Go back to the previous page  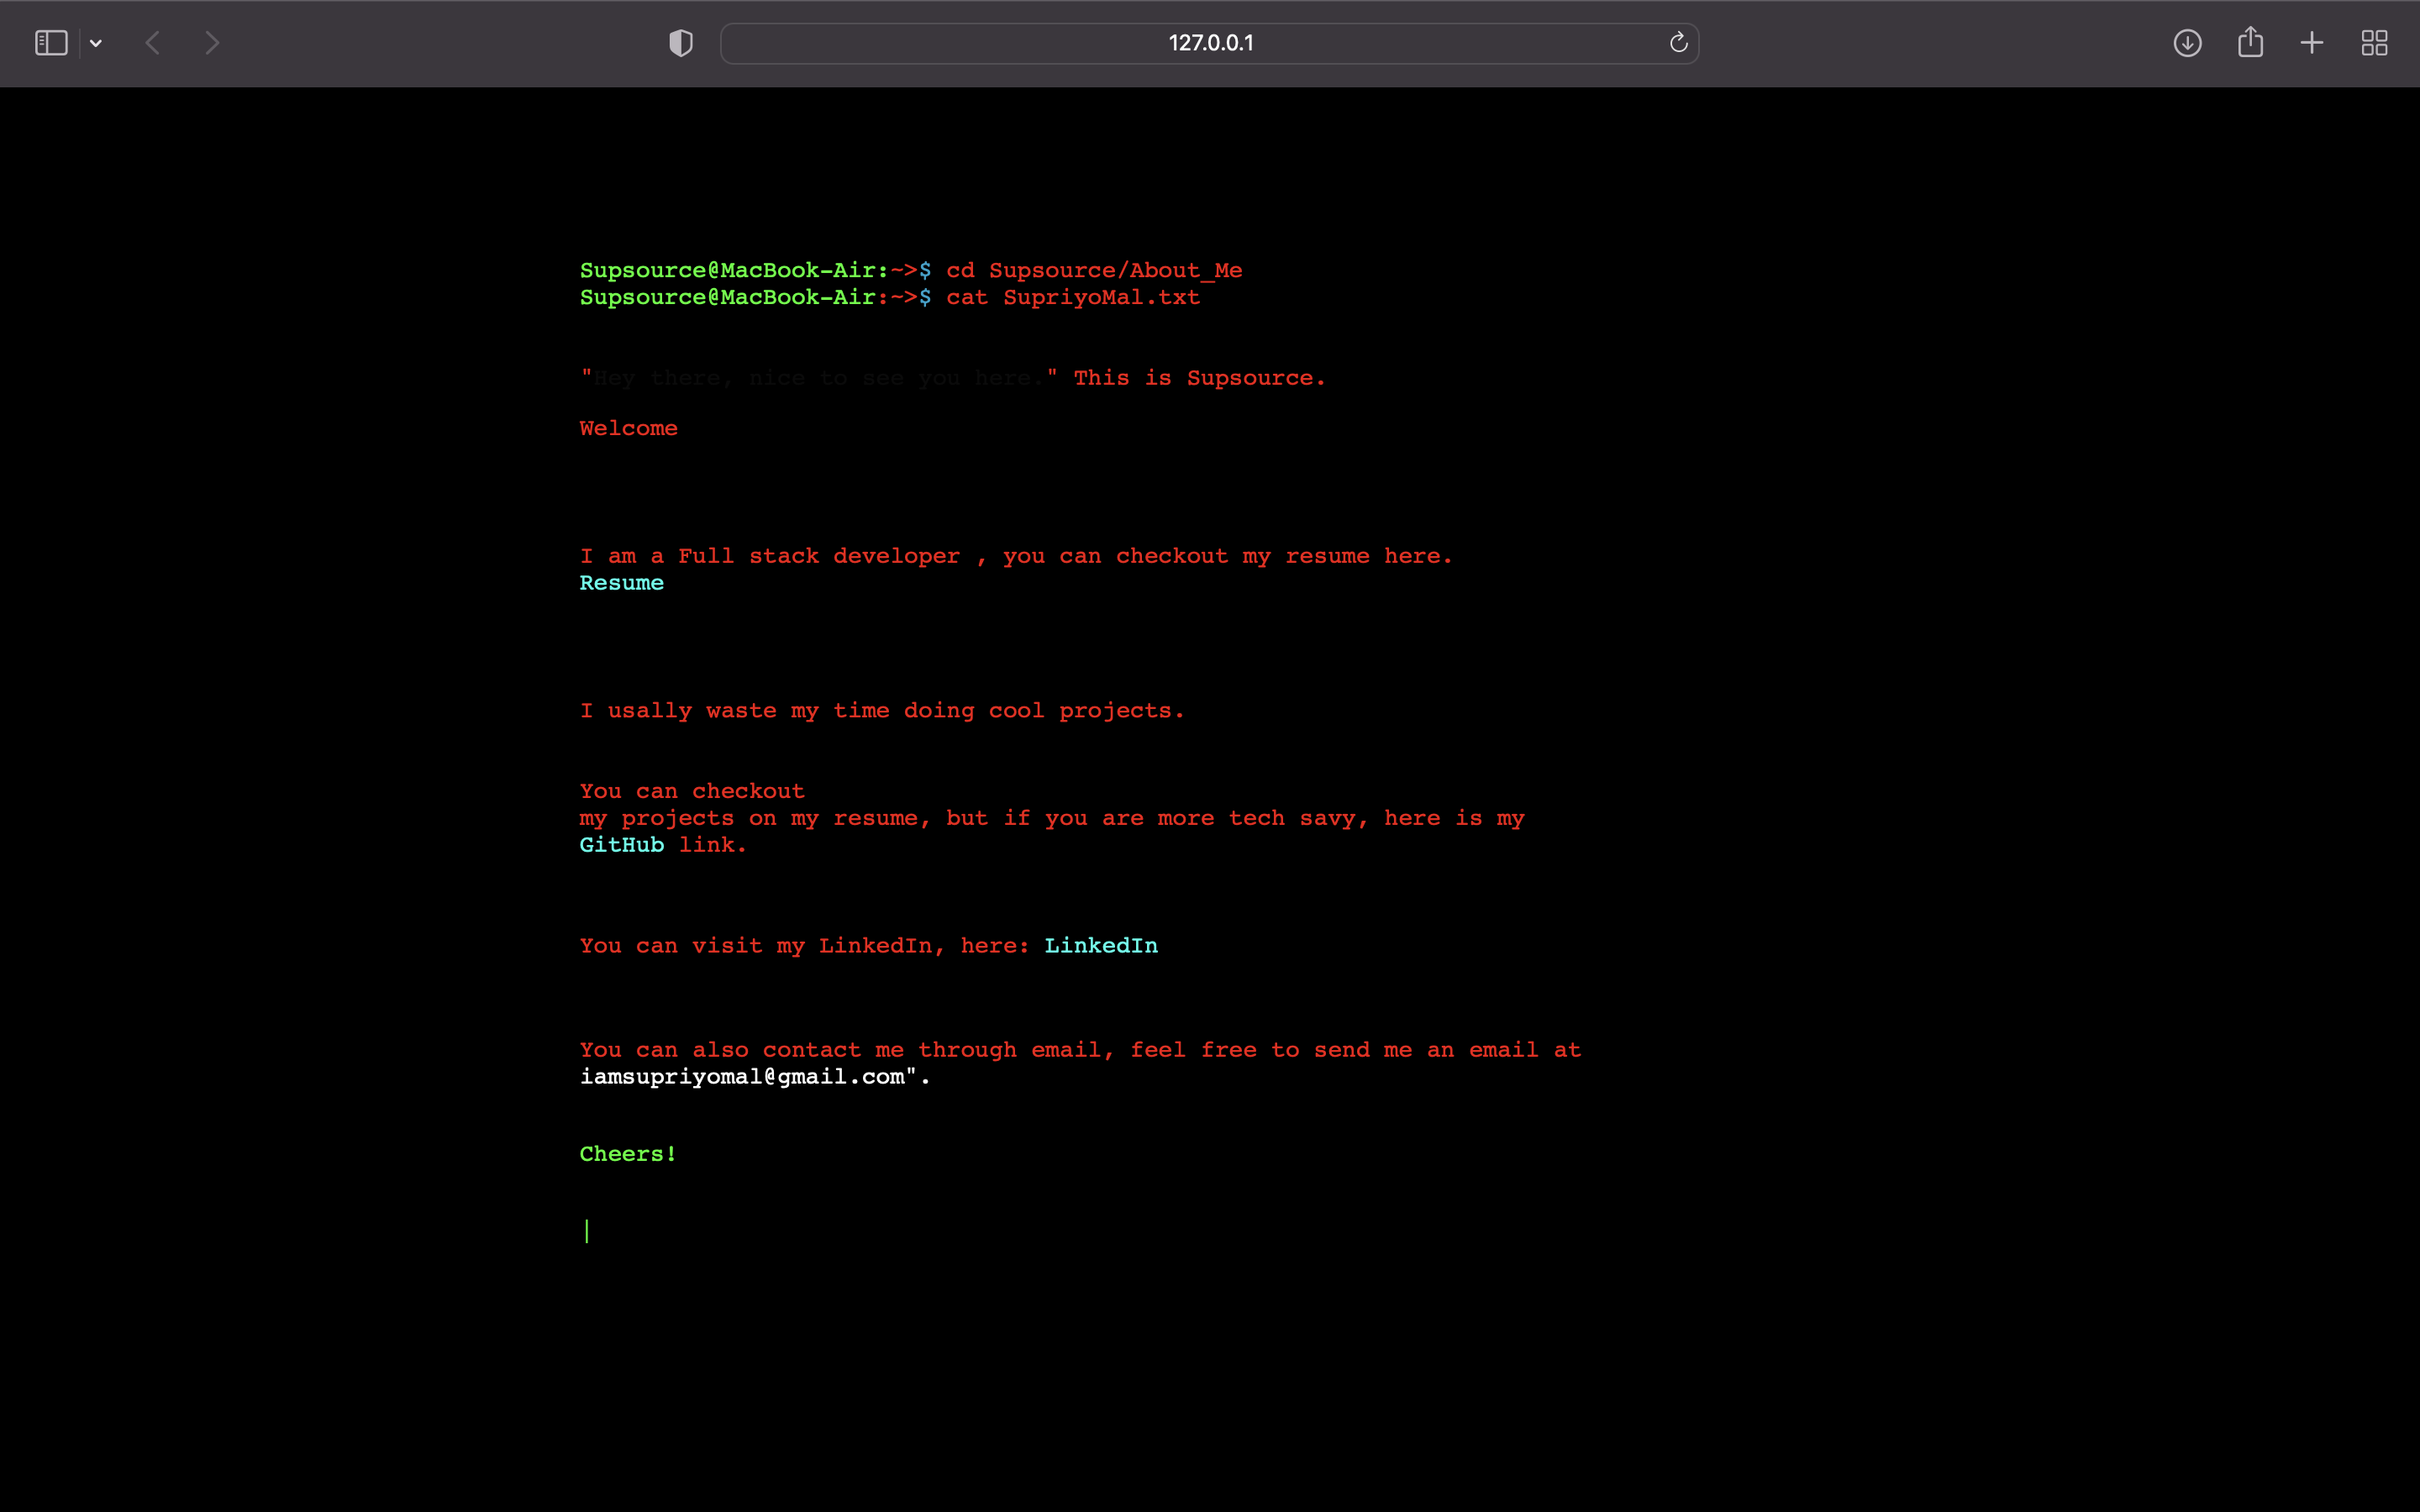(153, 43)
